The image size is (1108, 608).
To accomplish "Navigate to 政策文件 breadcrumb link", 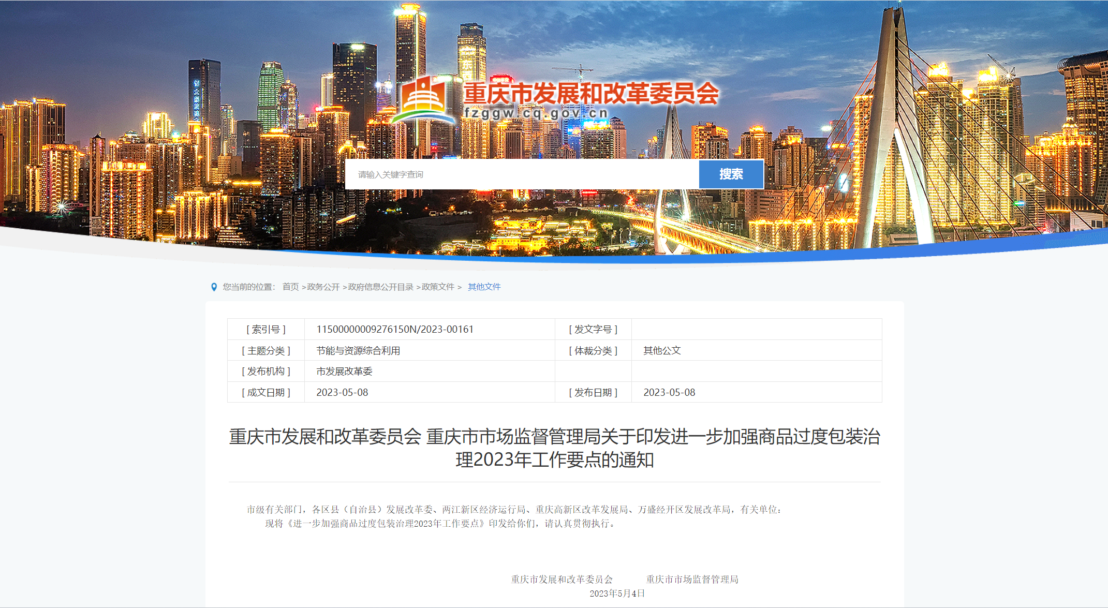I will pos(438,287).
